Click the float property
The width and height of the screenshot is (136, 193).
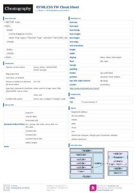(x=72, y=61)
